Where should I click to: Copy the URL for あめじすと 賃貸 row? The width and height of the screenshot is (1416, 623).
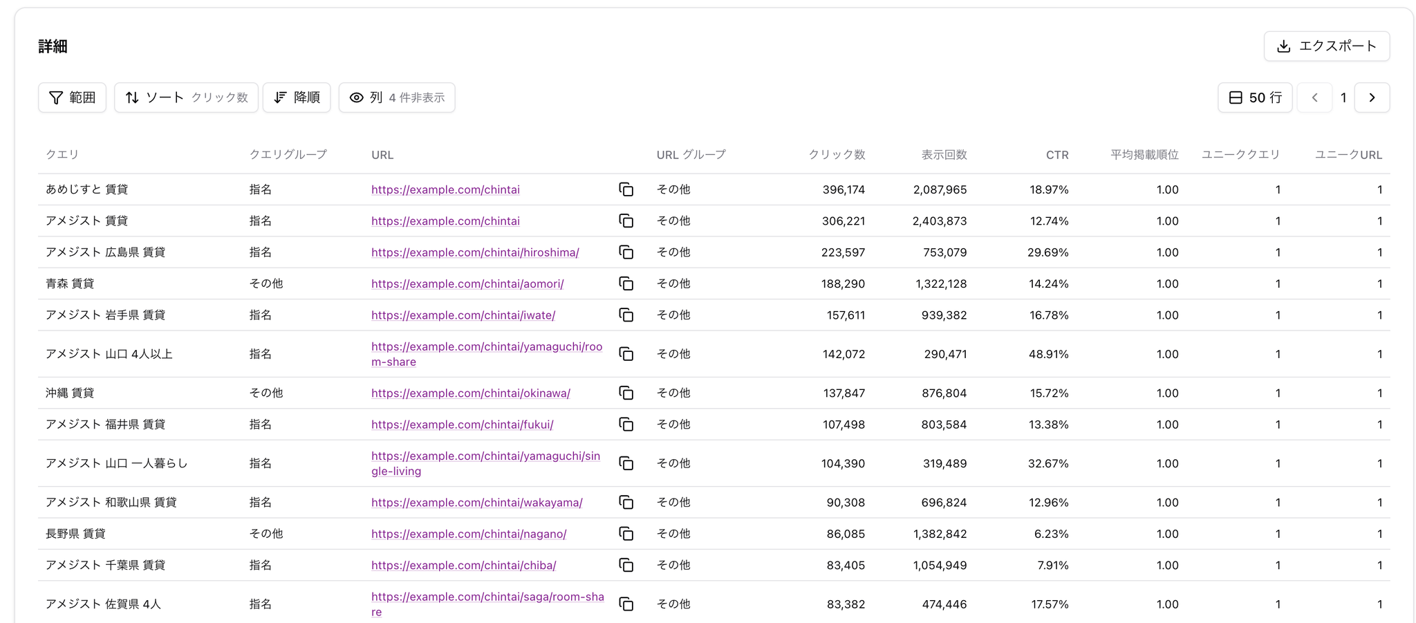pyautogui.click(x=626, y=189)
